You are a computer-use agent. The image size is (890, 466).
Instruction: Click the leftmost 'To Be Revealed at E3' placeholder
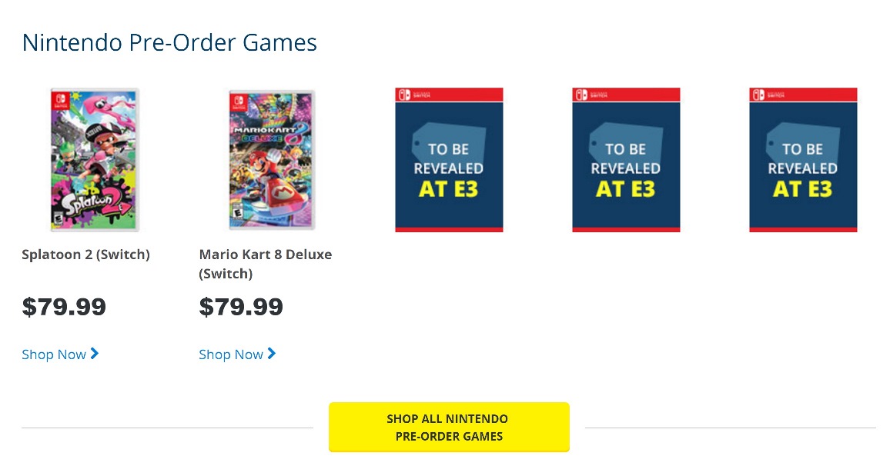click(x=449, y=160)
